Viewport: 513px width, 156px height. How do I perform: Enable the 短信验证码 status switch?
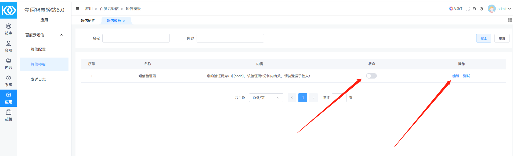(371, 76)
